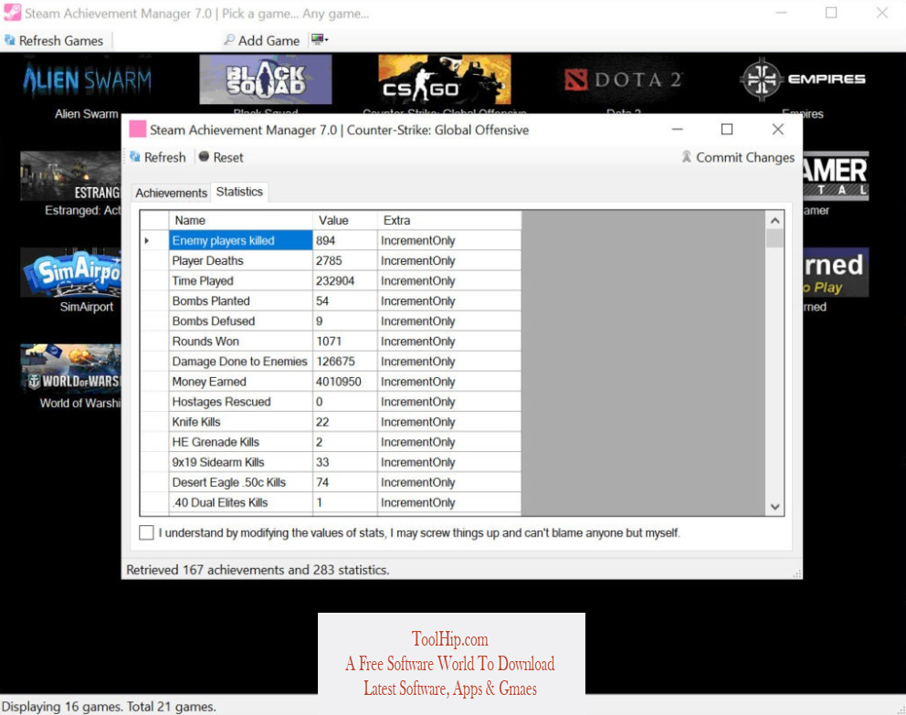
Task: Click the pink icon in the CS:GO window title bar
Action: [138, 129]
